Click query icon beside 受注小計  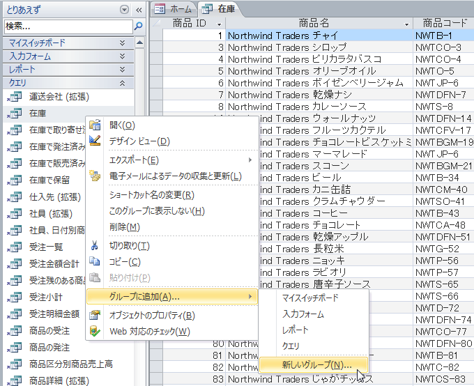coord(14,298)
